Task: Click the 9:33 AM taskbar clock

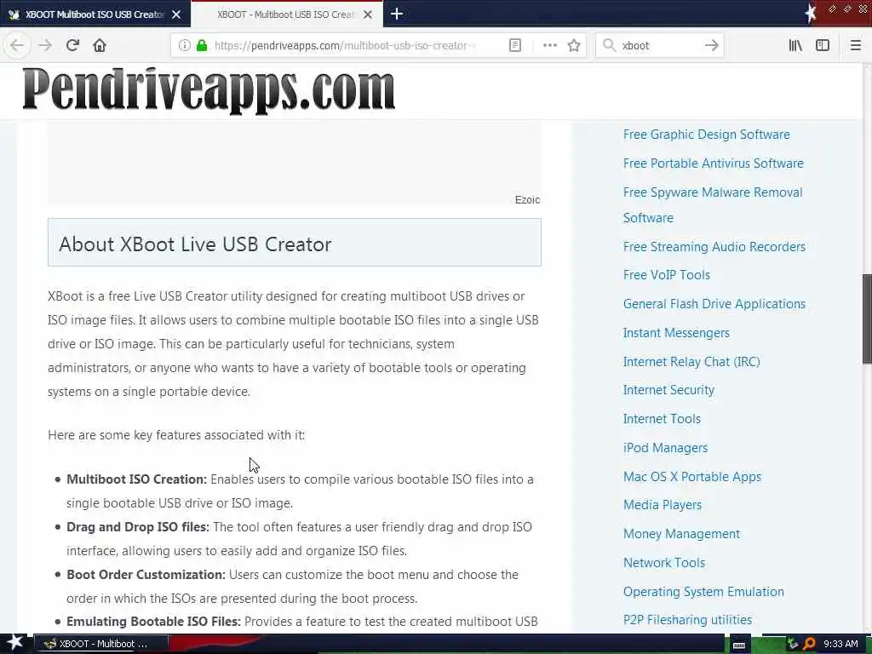Action: 840,644
